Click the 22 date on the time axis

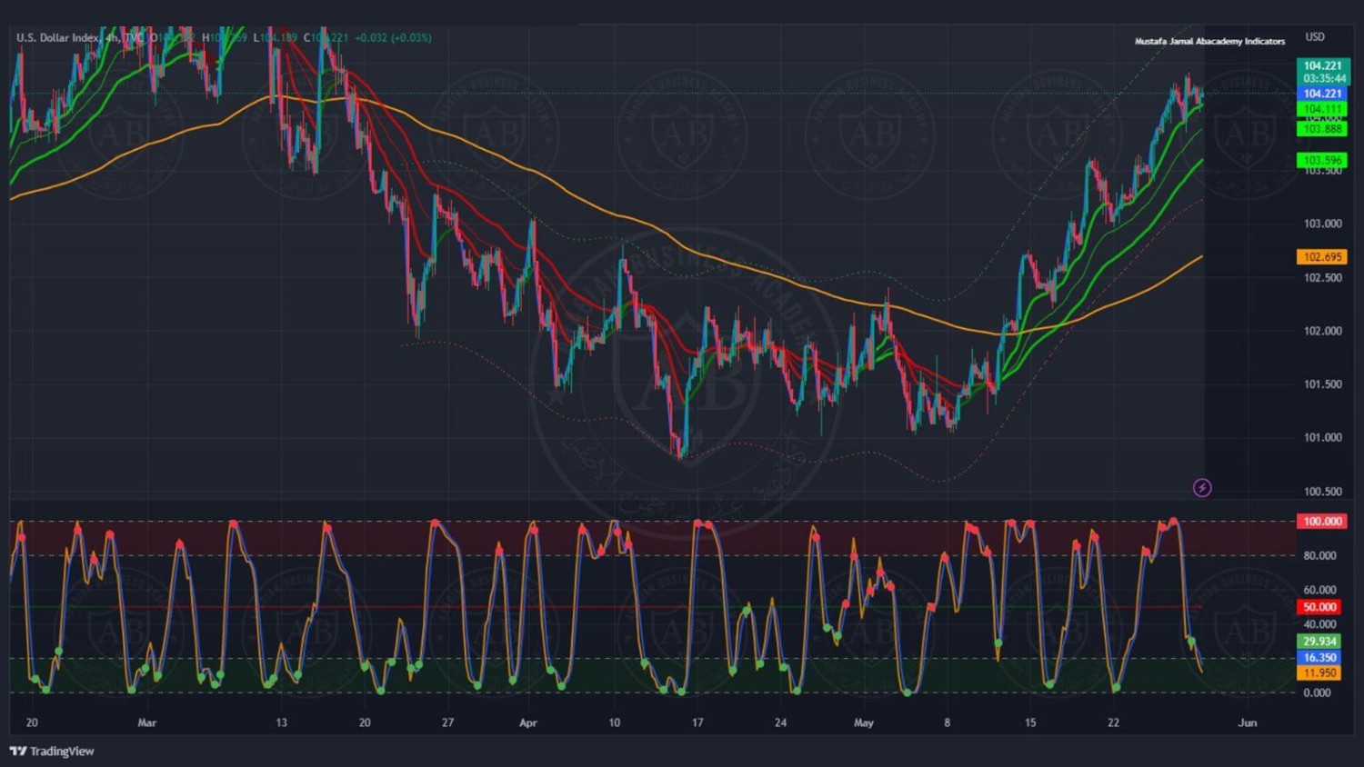(x=1113, y=723)
